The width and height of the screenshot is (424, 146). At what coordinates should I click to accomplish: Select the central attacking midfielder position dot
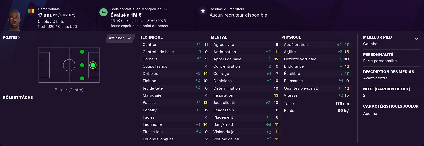click(x=82, y=65)
